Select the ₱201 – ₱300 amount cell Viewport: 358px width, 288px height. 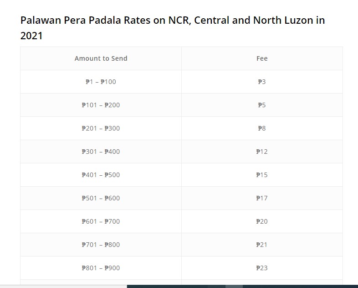pyautogui.click(x=101, y=128)
